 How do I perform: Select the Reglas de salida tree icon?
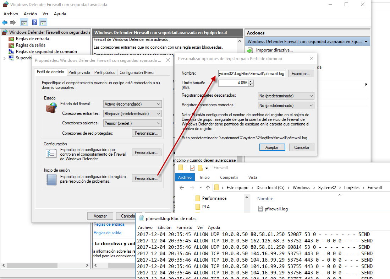coord(11,45)
